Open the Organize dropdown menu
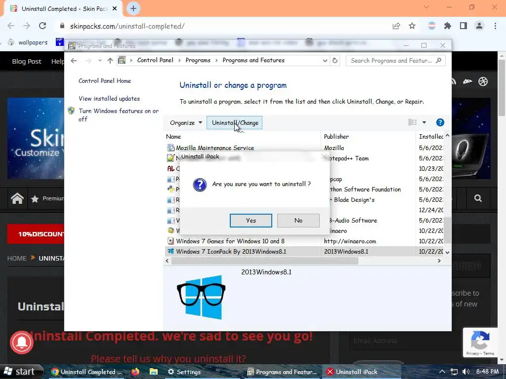 click(x=186, y=123)
